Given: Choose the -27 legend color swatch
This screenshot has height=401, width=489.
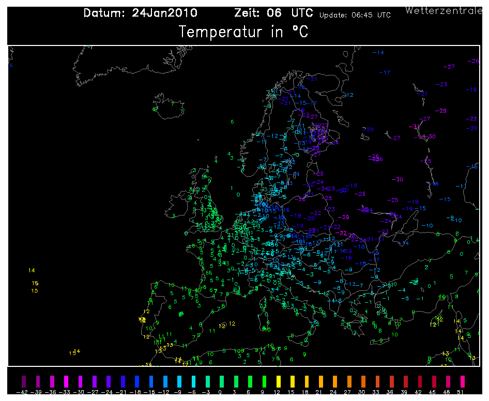Looking at the screenshot, I should [x=95, y=381].
